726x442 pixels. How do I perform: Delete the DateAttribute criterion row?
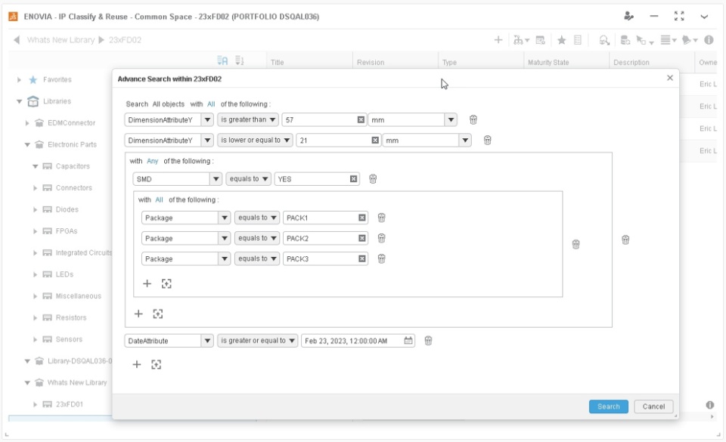tap(428, 341)
